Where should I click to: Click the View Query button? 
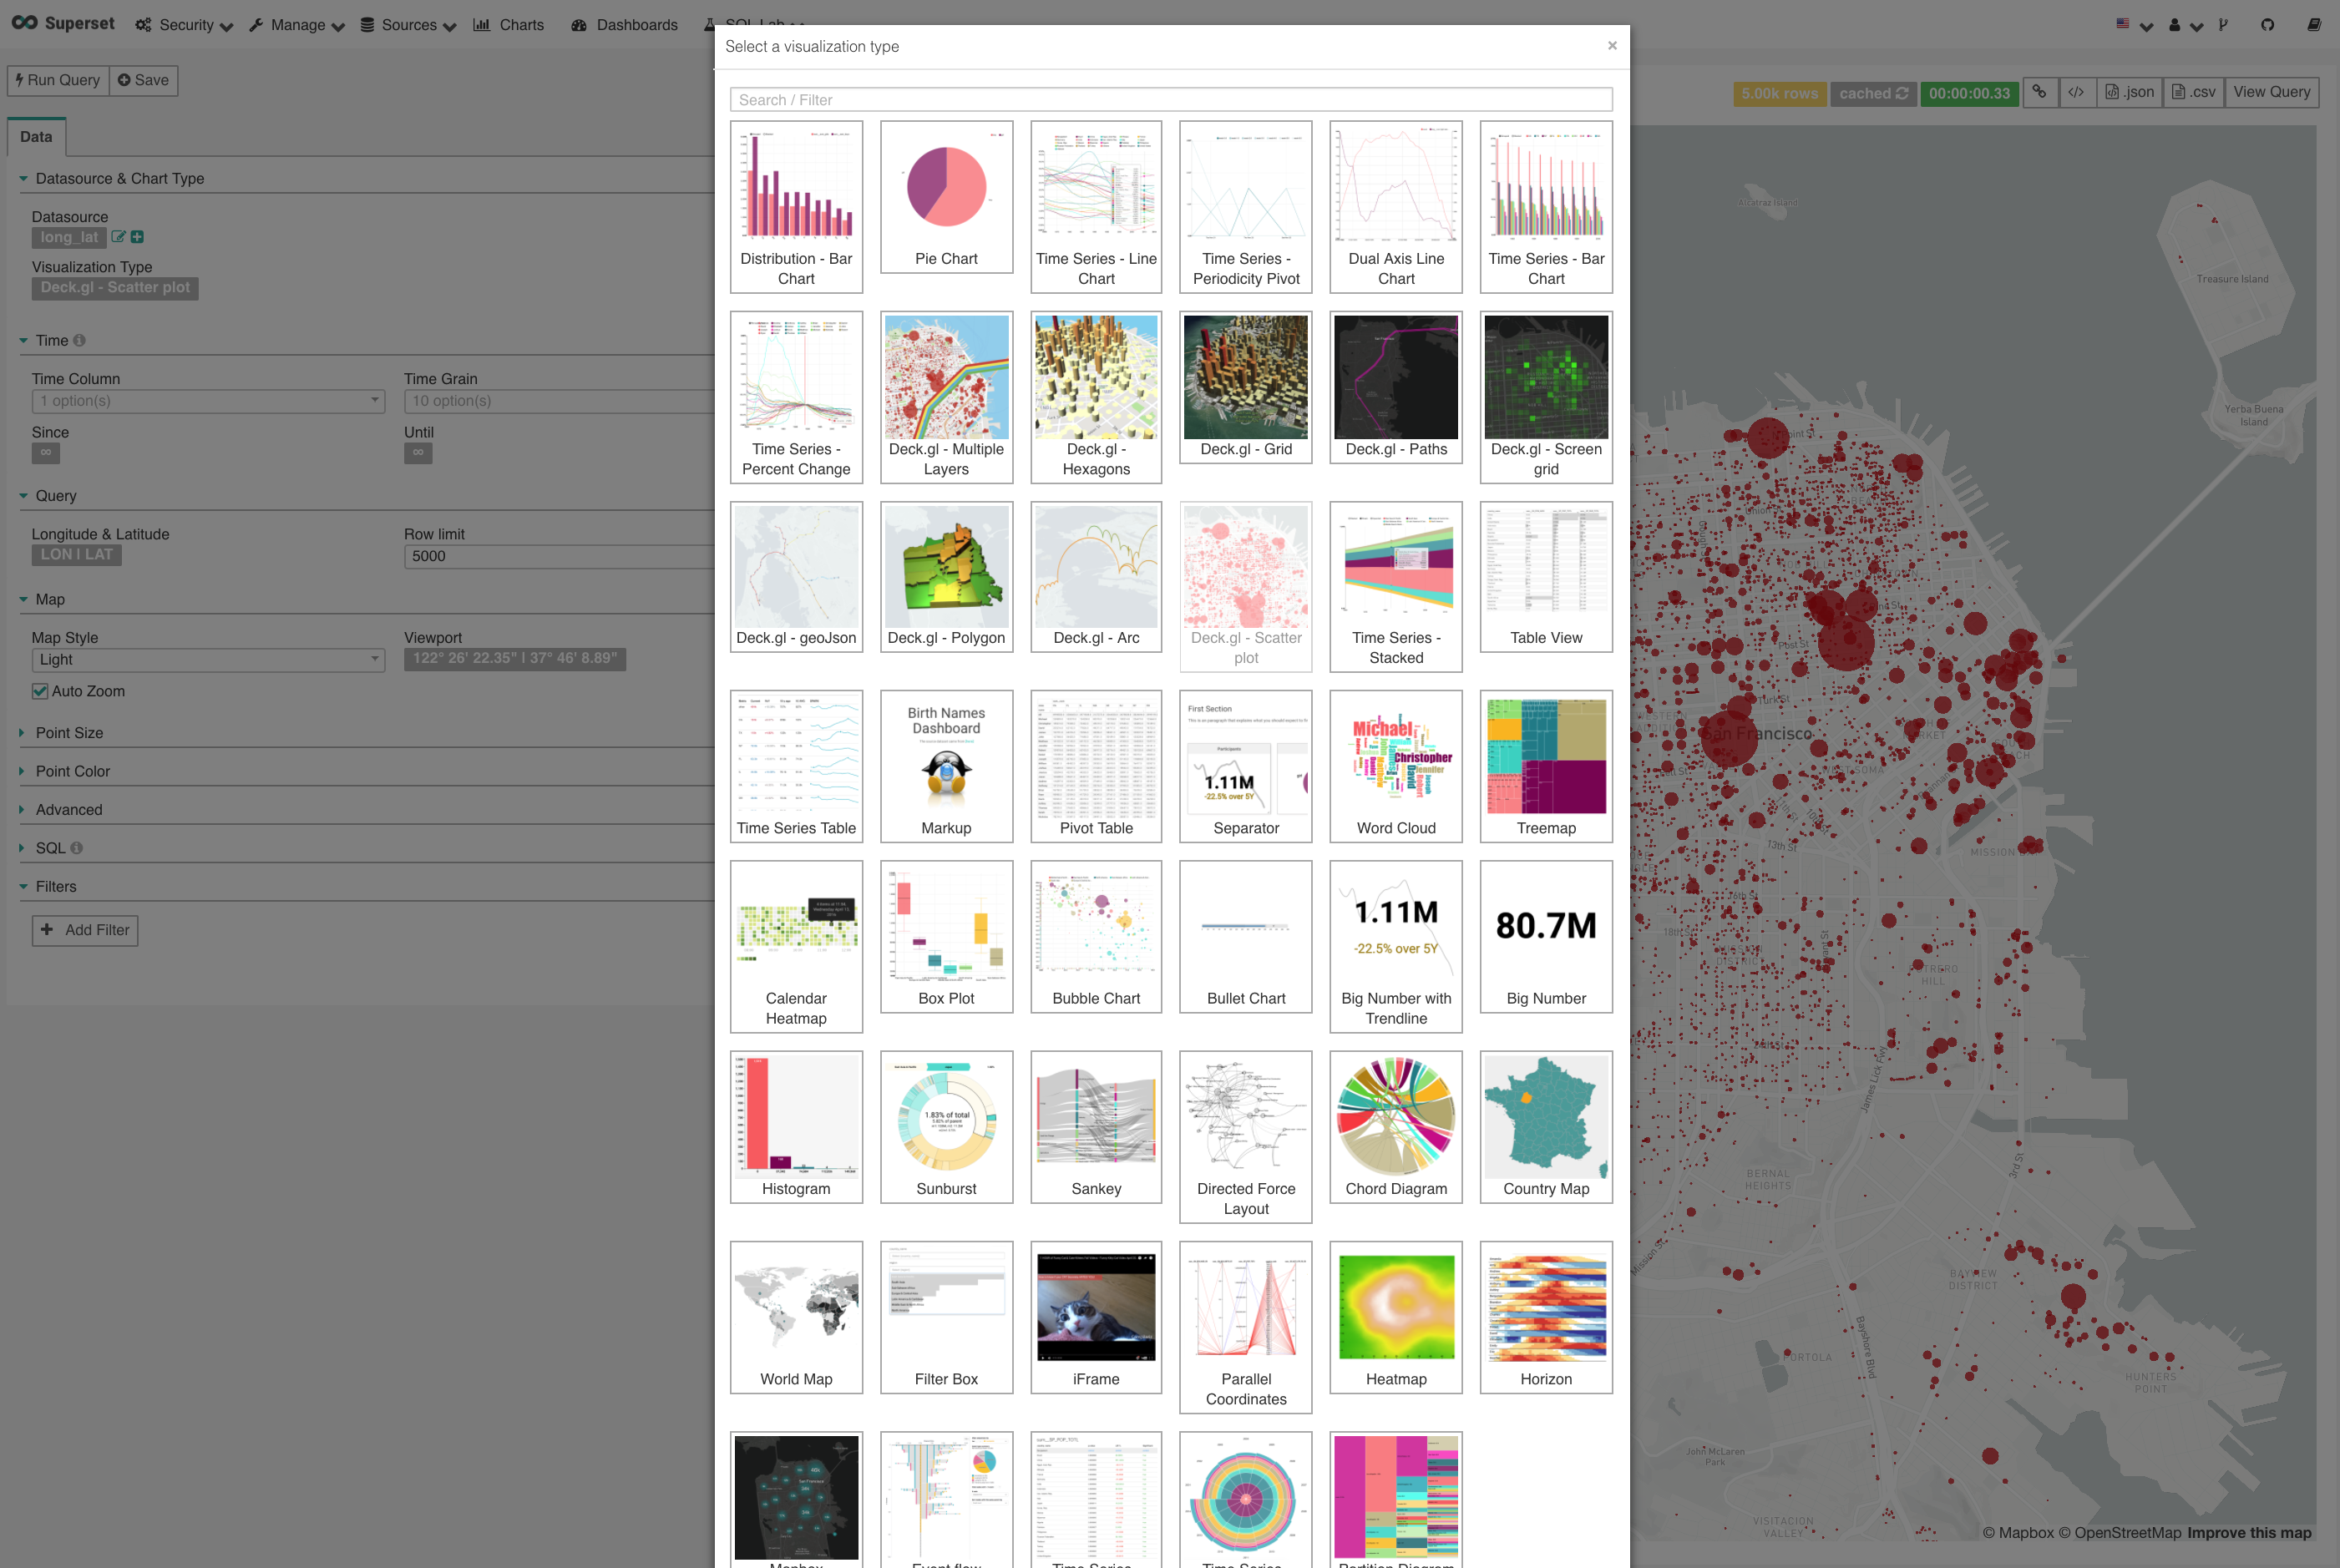coord(2271,92)
